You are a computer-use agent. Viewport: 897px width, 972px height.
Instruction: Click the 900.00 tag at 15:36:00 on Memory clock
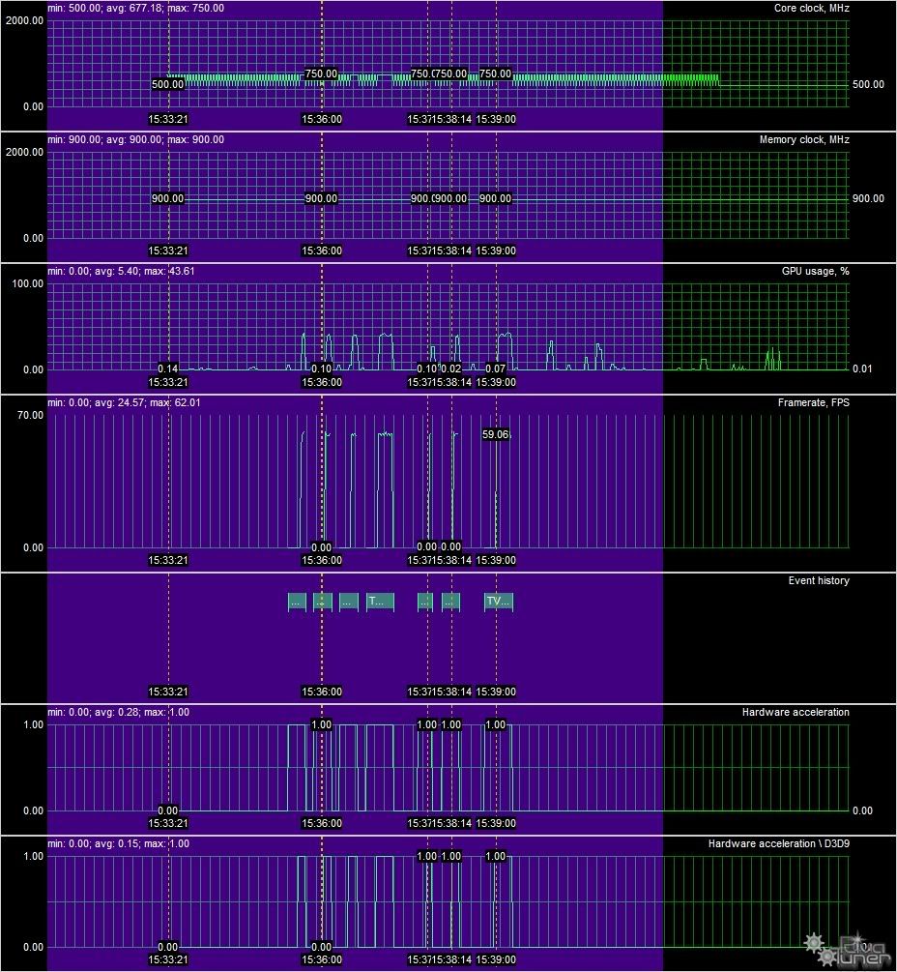point(322,198)
